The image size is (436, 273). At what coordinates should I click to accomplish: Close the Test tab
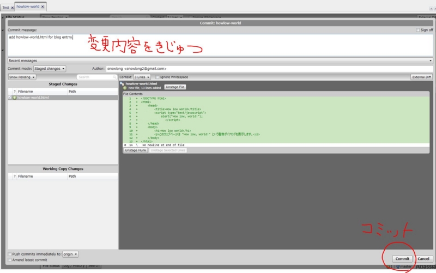(12, 8)
